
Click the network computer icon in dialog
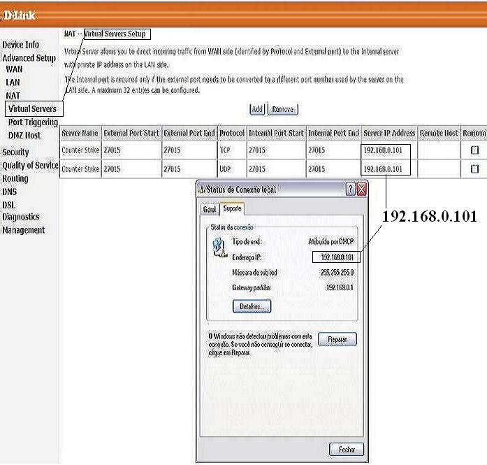[219, 249]
